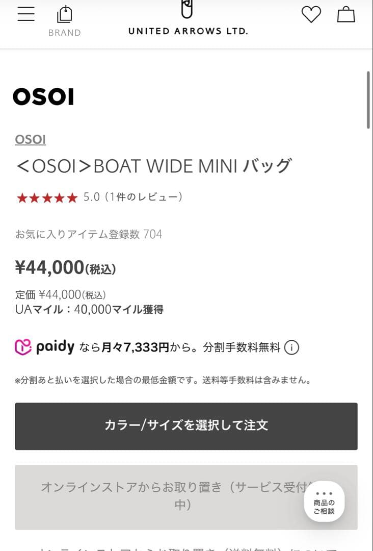Select the UAマイル 40,000マイル獲得 text

[92, 309]
